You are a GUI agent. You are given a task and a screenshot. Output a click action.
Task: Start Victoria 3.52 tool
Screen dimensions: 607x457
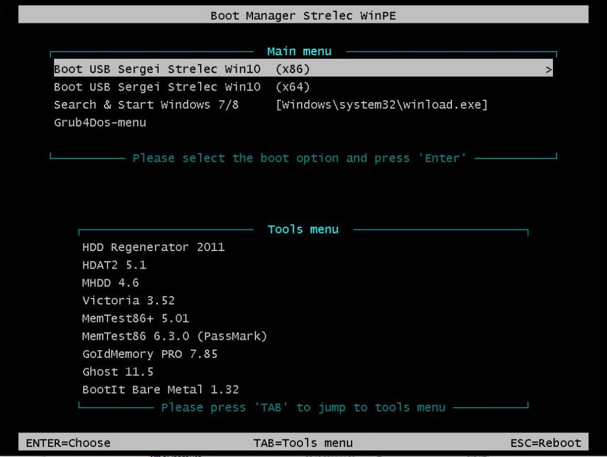[x=129, y=301]
